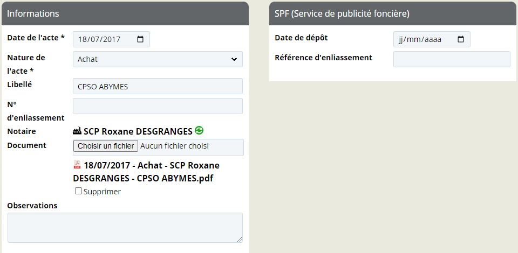The width and height of the screenshot is (518, 253).
Task: Expand the Nature de l'acte dropdown
Action: point(158,59)
